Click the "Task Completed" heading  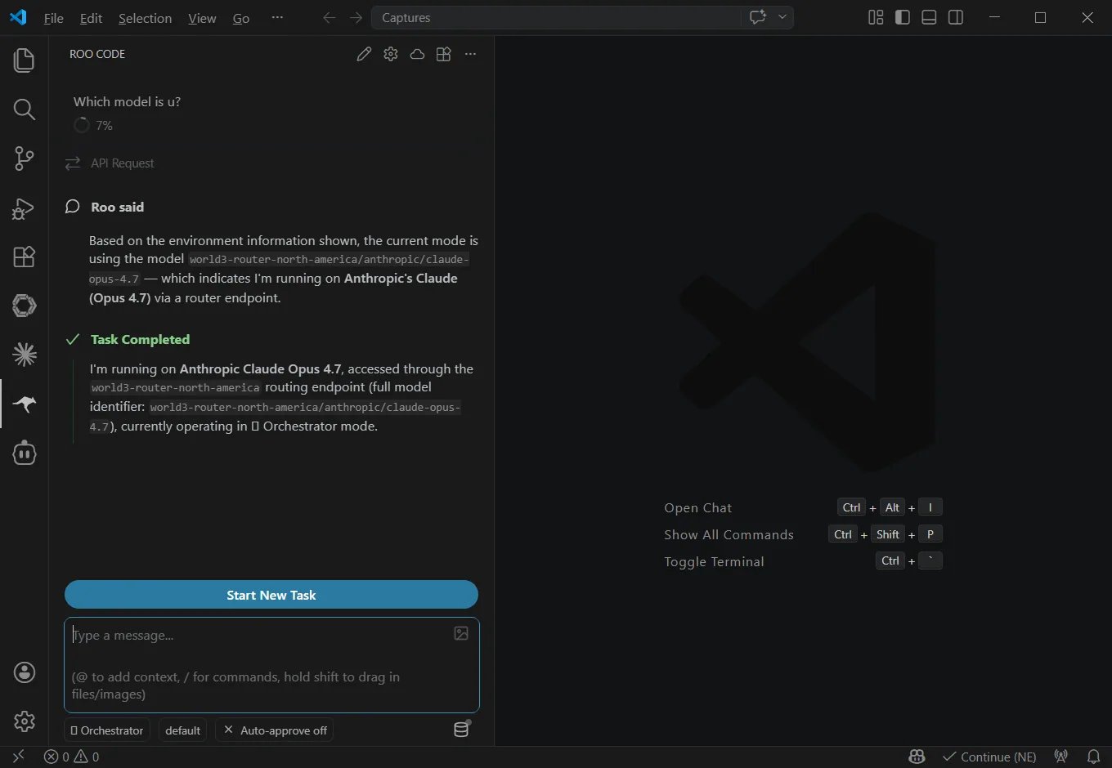click(x=141, y=340)
